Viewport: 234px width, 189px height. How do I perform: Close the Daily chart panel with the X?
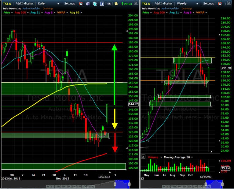coord(136,3)
